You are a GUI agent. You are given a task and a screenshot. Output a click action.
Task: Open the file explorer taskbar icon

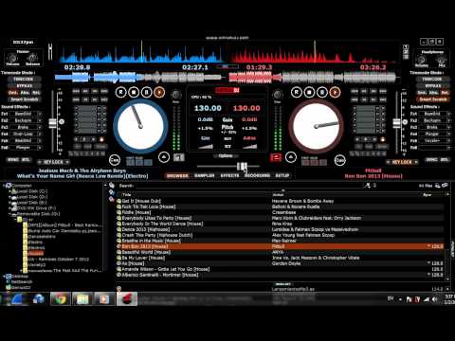[x=82, y=298]
